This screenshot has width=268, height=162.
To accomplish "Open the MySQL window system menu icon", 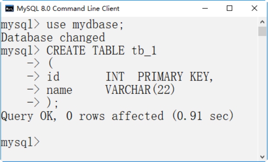I will pyautogui.click(x=9, y=8).
